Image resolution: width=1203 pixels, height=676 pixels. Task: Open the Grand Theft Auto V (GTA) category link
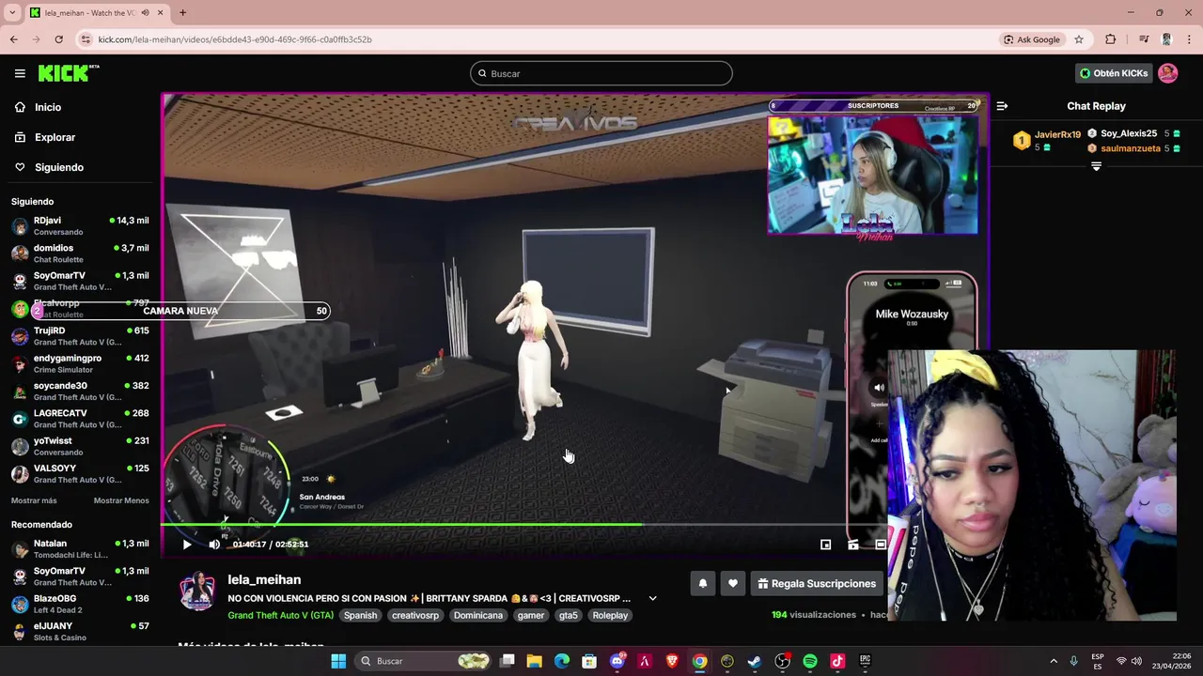(x=280, y=616)
